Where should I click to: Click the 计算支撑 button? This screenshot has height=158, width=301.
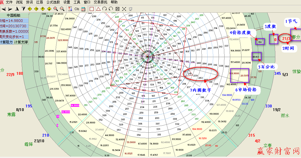[x=21, y=42]
